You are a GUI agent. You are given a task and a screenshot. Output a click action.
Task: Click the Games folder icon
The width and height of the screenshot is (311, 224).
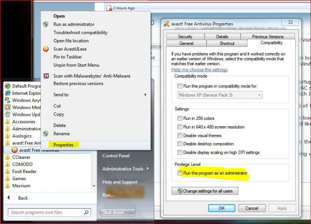7,178
